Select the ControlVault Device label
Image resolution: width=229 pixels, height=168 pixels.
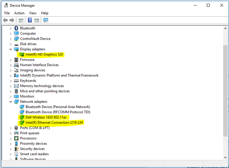[x=35, y=39]
